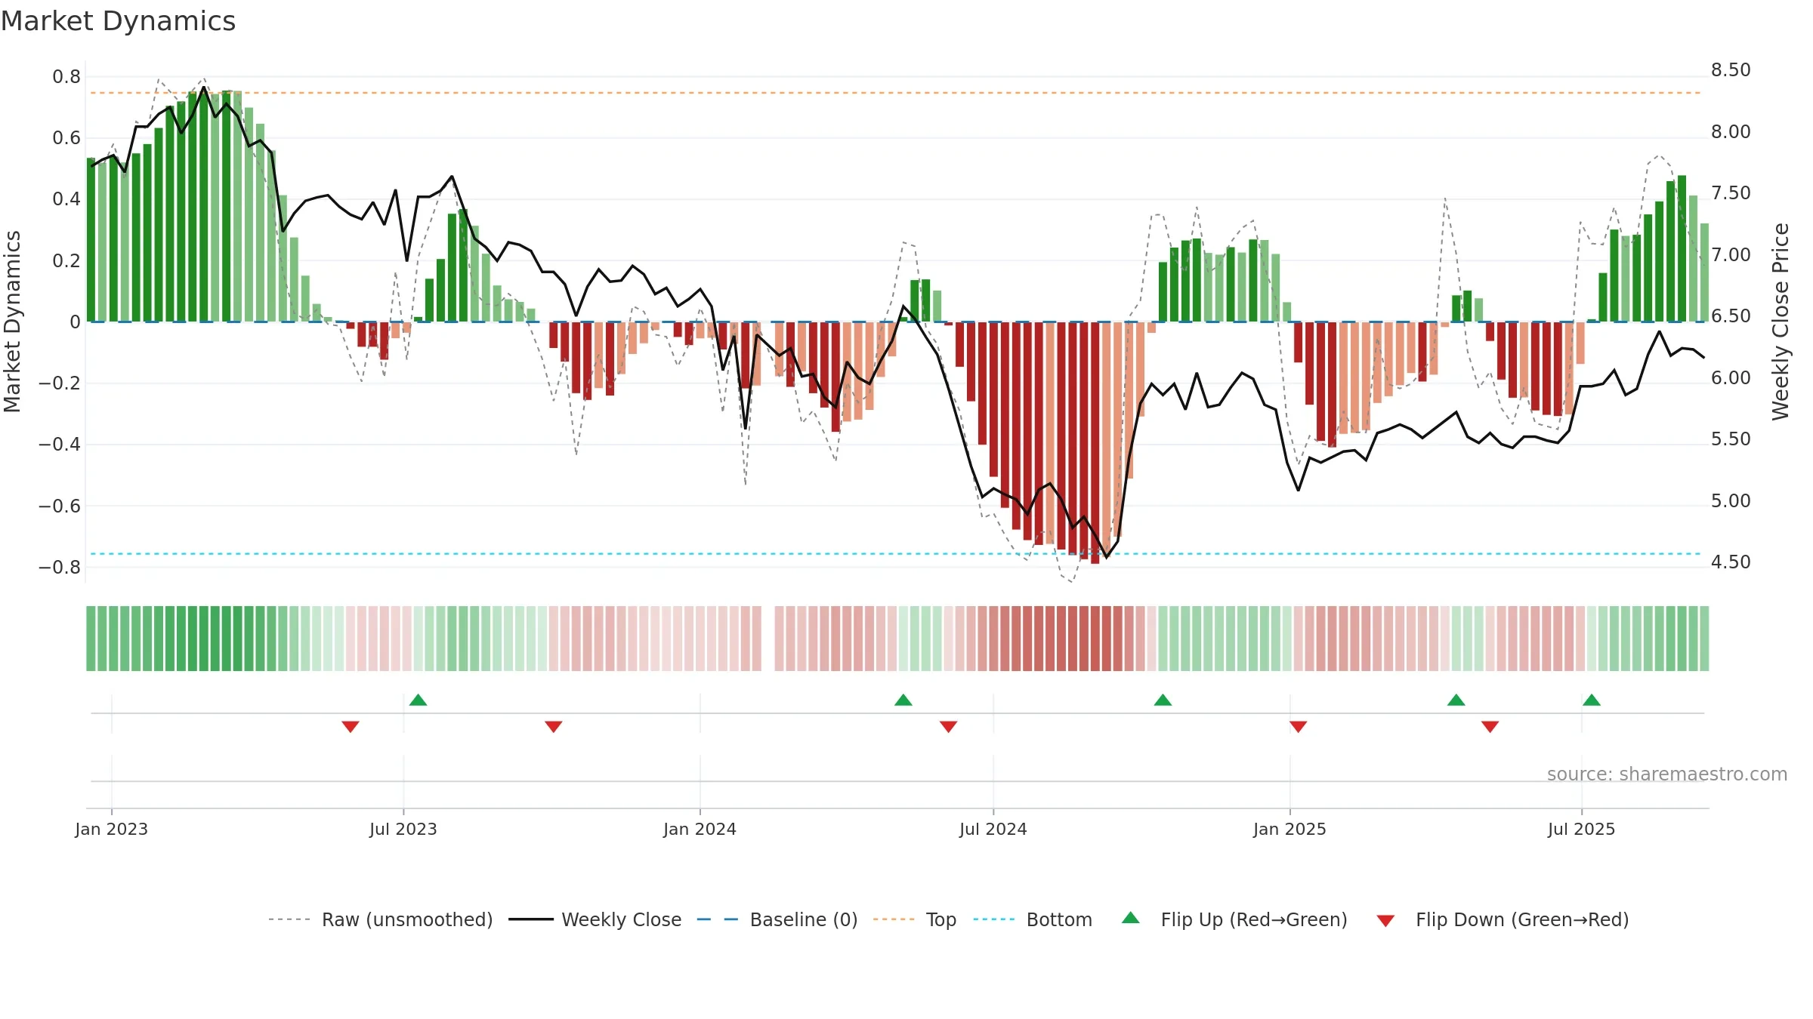Toggle the Raw (unsmoothed) legend entry

pos(380,919)
